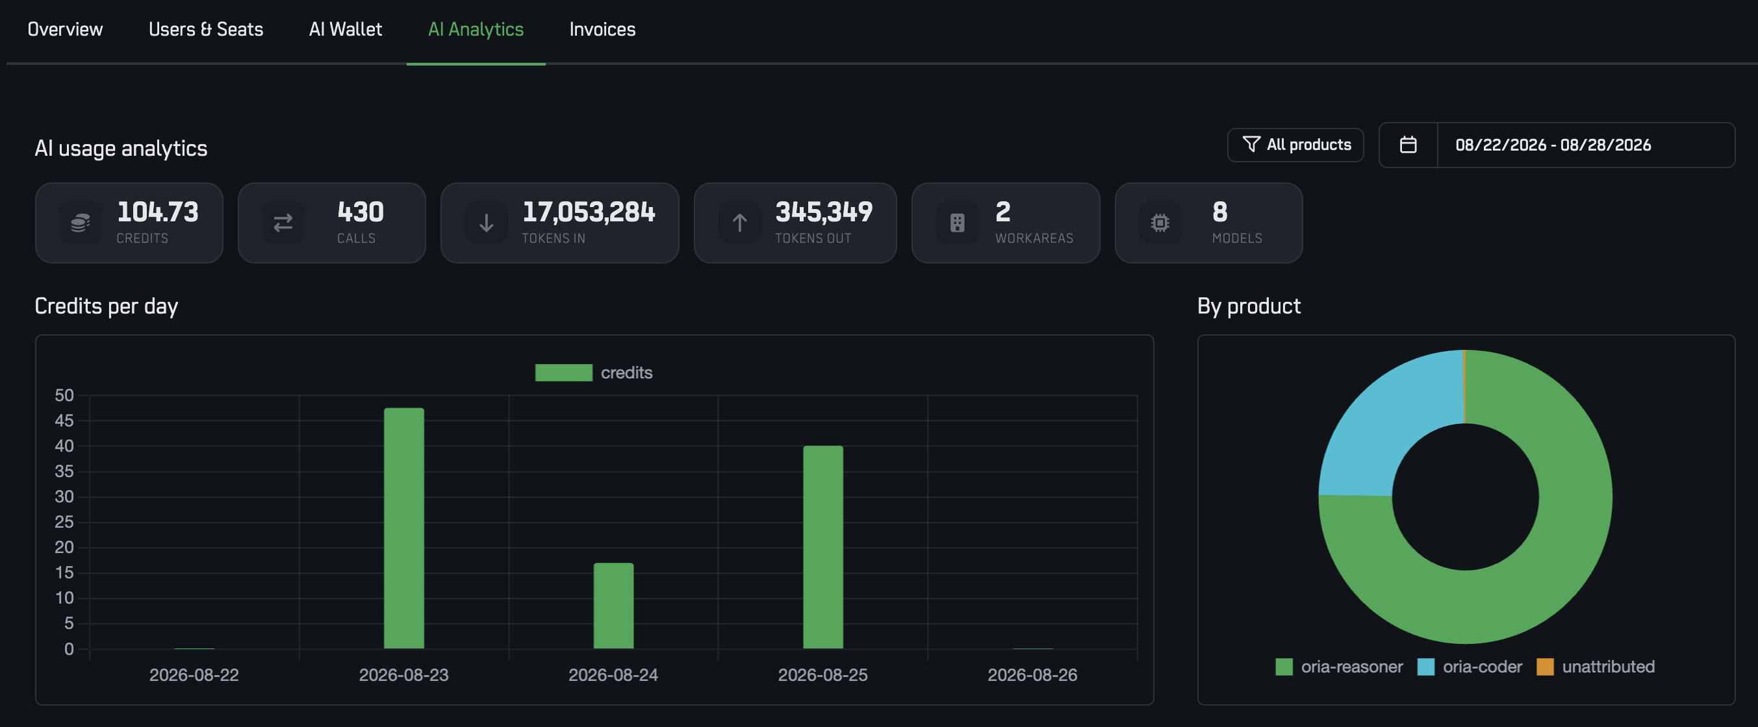Toggle the oria-reasoner legend swatch

(1284, 666)
